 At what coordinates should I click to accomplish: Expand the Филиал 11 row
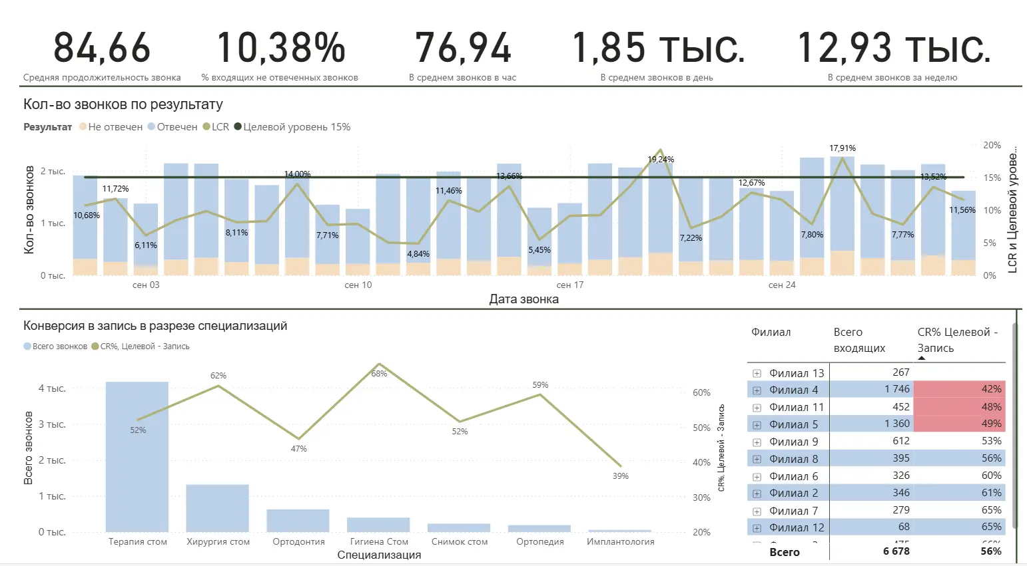point(757,408)
